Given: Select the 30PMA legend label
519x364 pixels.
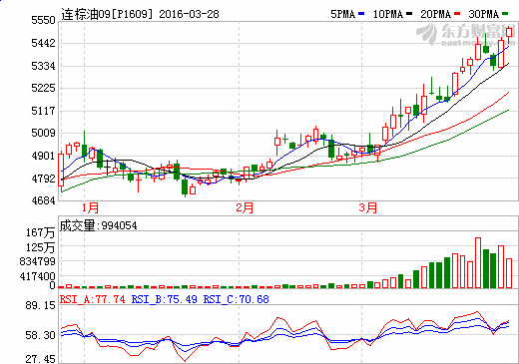Looking at the screenshot, I should [x=484, y=14].
